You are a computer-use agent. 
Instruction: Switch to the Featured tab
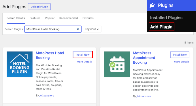point(35,18)
